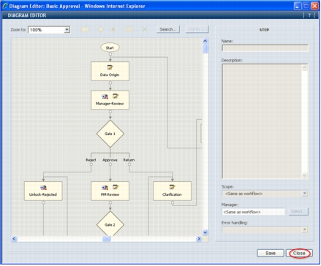
Task: Select the Clarification step
Action: 172,191
